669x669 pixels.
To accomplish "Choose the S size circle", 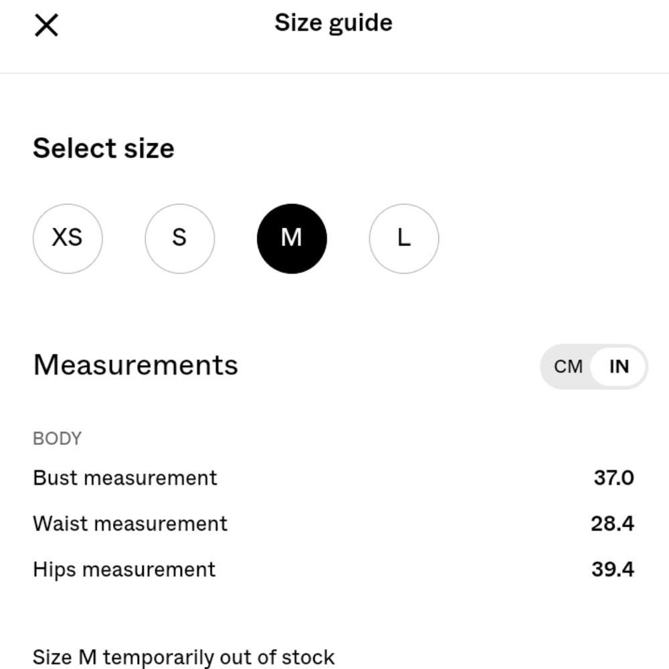I will coord(179,239).
